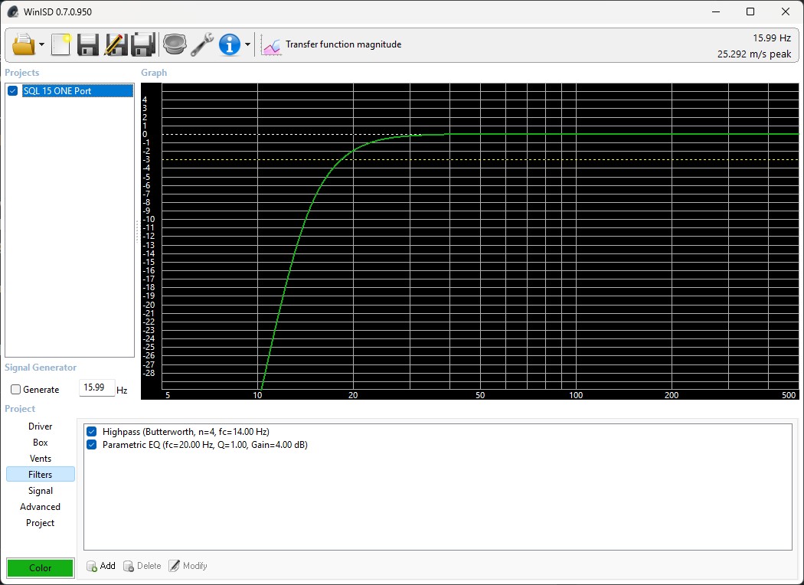Click the 15.99 Hz cursor readout
The width and height of the screenshot is (804, 585).
tap(772, 38)
